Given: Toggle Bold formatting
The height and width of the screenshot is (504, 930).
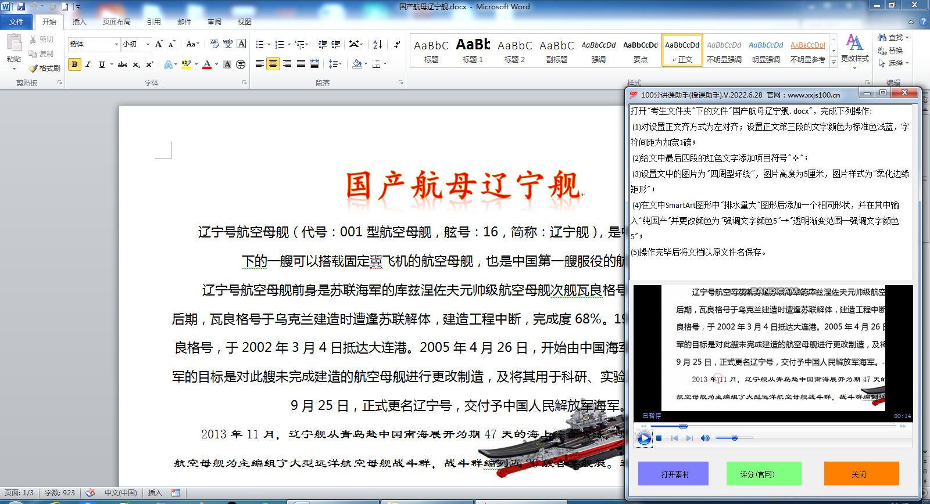Looking at the screenshot, I should (74, 64).
